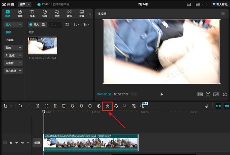This screenshot has width=230, height=155.
Task: Toggle track visibility eye icon
Action: click(x=16, y=143)
